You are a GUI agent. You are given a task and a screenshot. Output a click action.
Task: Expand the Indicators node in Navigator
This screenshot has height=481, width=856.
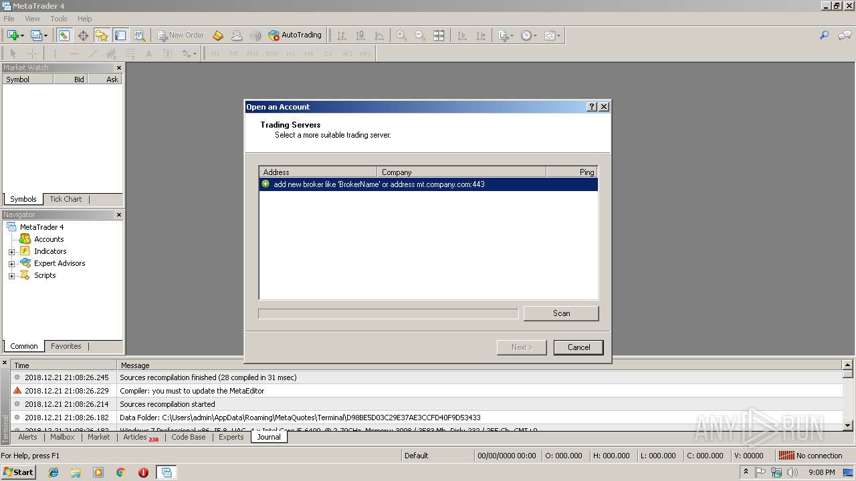[11, 252]
